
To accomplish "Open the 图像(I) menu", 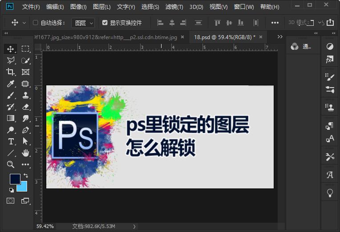I will point(78,7).
